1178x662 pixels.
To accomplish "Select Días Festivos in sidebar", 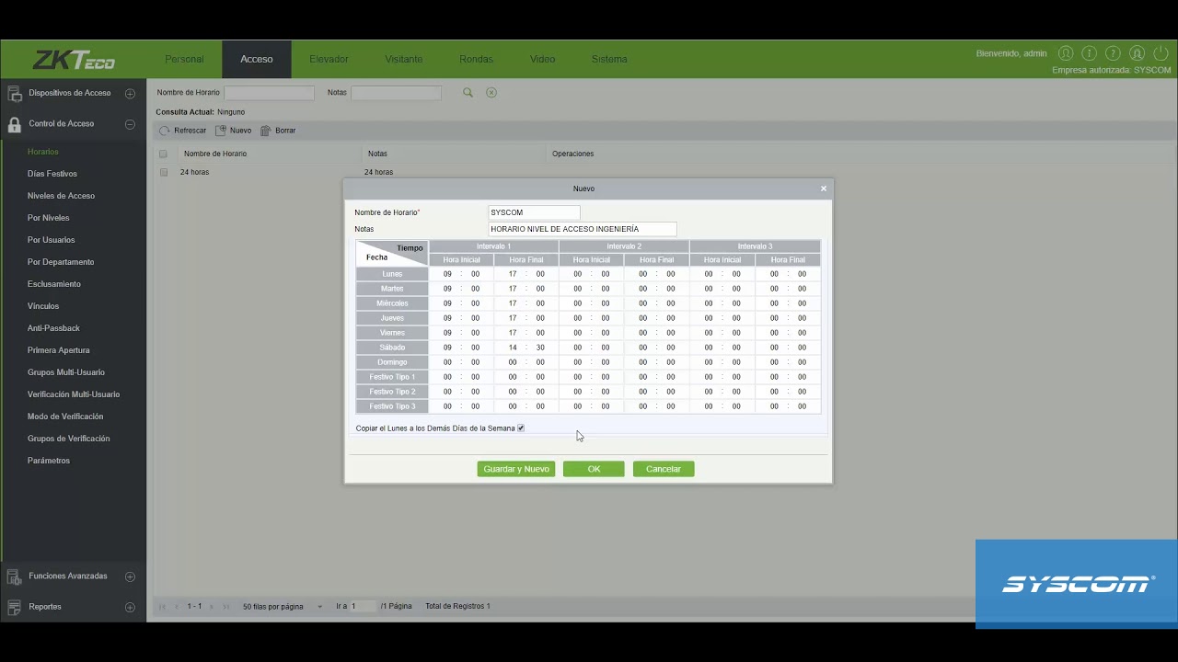I will coord(52,174).
